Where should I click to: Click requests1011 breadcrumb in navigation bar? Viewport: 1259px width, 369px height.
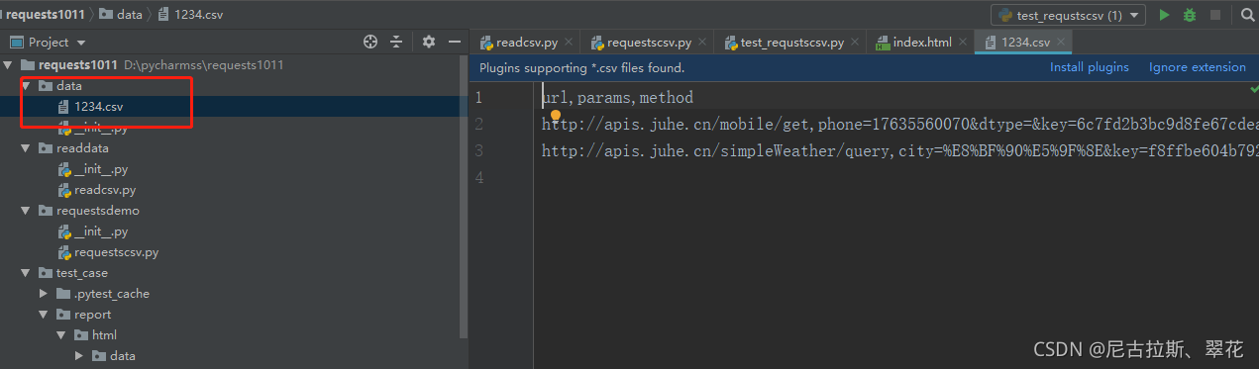(x=45, y=15)
